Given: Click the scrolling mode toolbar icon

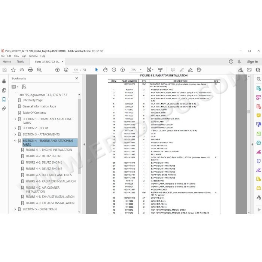Looking at the screenshot, I should pyautogui.click(x=160, y=70).
